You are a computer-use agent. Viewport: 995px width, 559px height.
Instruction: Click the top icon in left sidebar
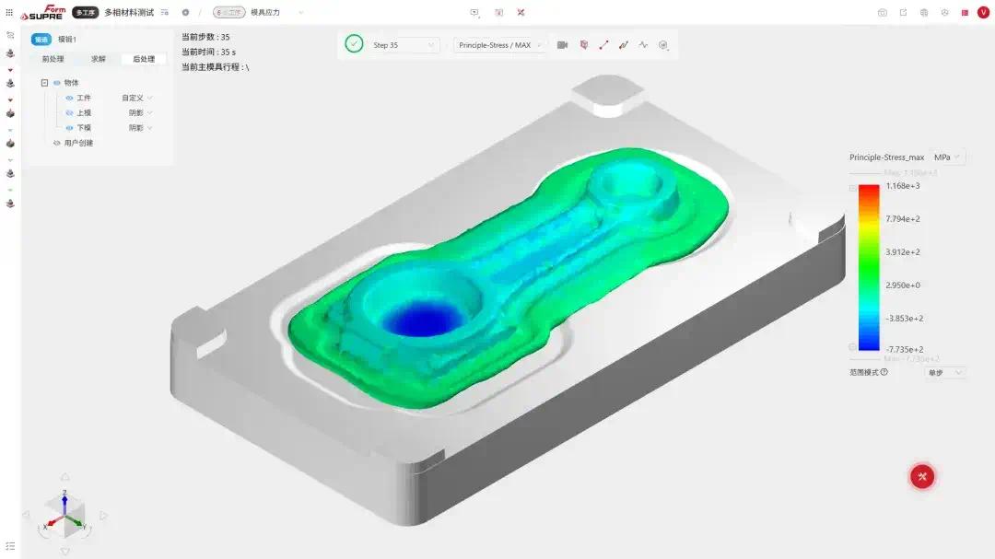click(10, 36)
